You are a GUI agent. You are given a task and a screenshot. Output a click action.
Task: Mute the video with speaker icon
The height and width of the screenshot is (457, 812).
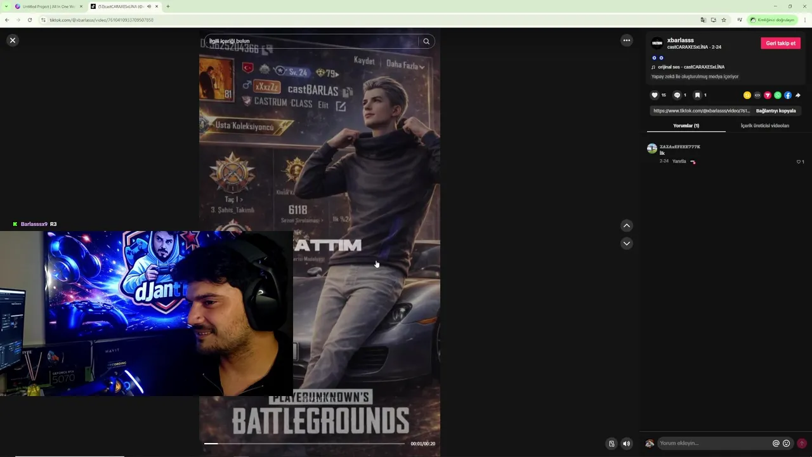coord(626,444)
